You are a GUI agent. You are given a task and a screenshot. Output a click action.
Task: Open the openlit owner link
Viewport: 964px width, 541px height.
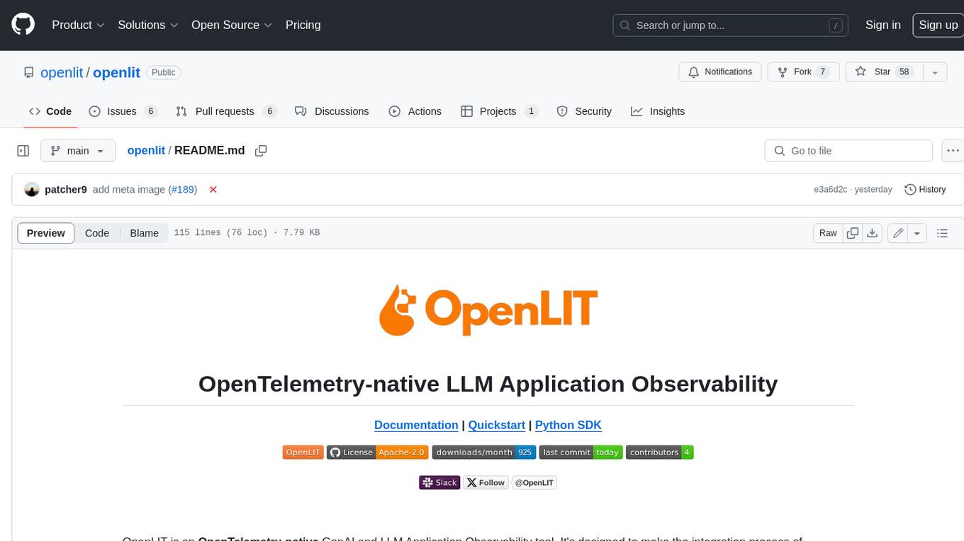[62, 72]
